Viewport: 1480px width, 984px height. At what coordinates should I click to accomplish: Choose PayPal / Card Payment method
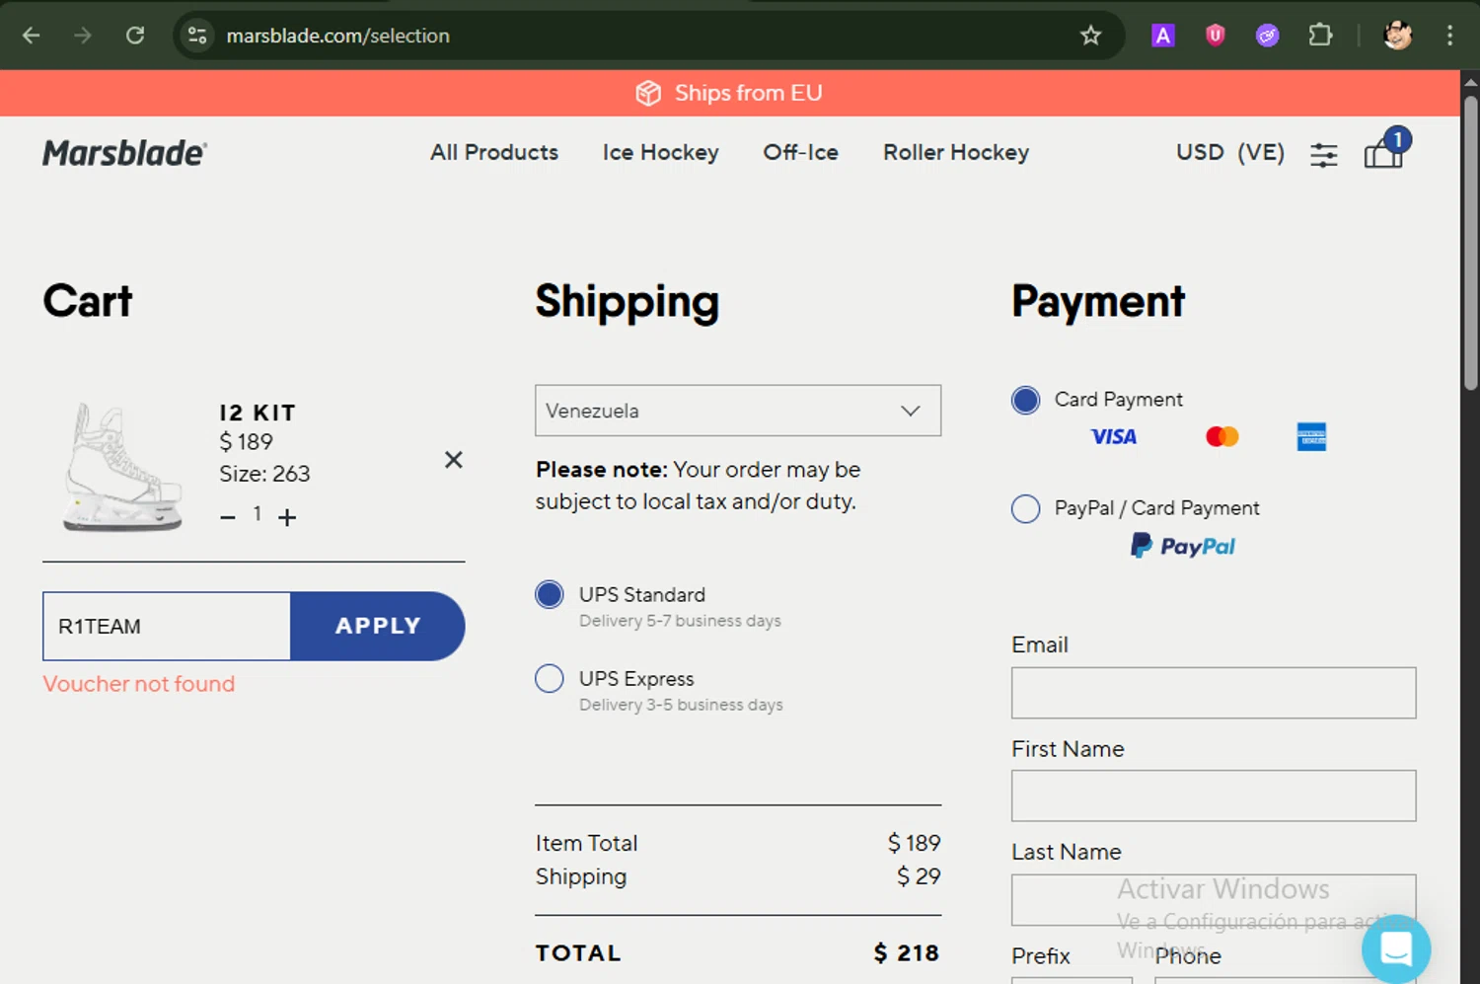coord(1026,508)
